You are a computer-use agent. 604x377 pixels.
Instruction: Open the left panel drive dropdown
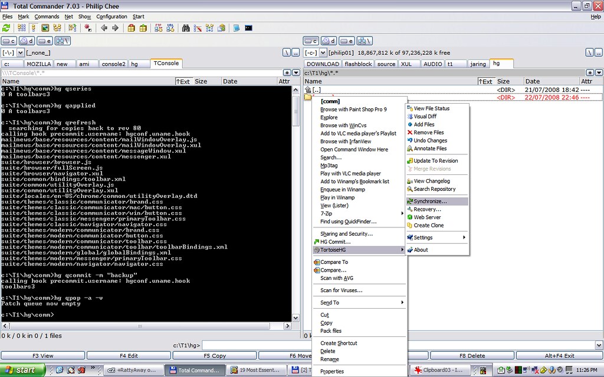(21, 52)
